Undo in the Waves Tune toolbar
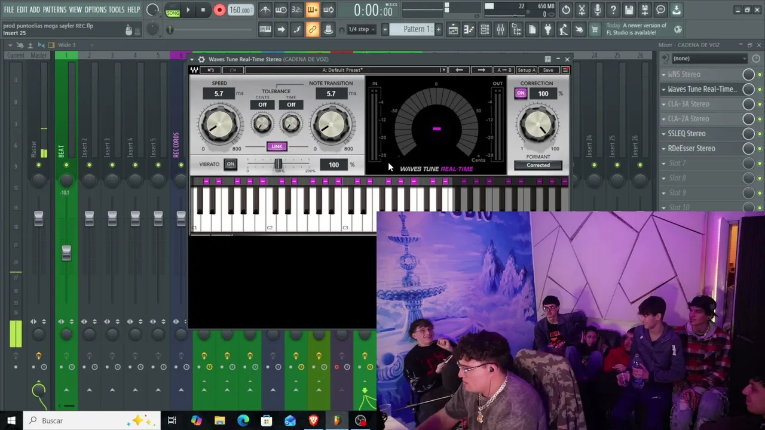The width and height of the screenshot is (765, 430). click(x=210, y=70)
